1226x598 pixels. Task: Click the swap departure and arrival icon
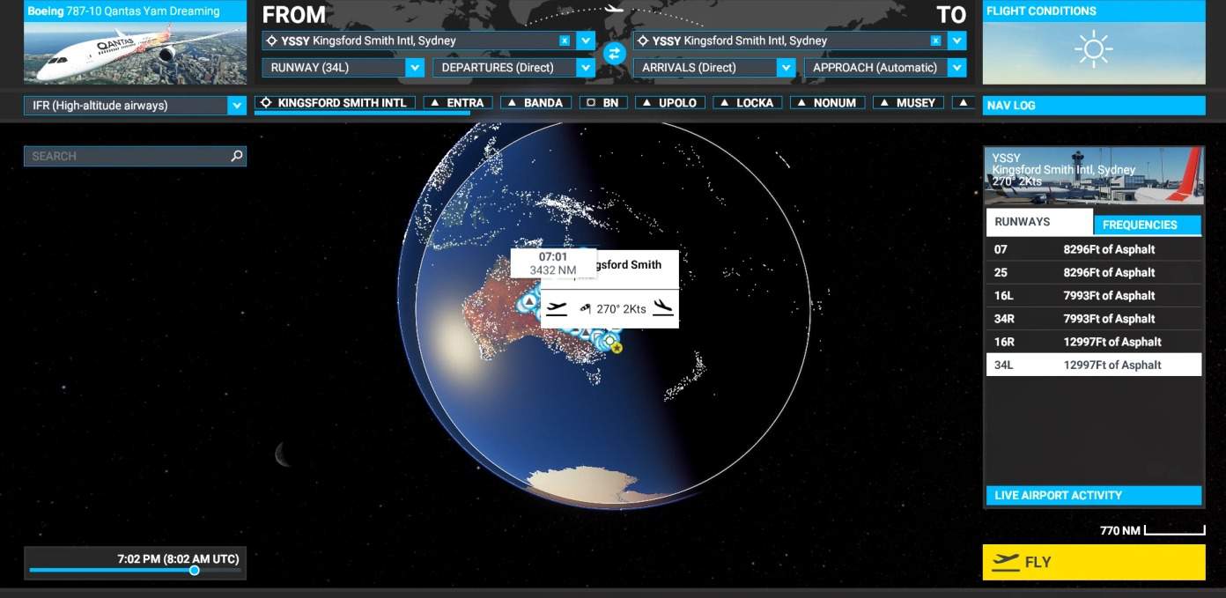(614, 54)
